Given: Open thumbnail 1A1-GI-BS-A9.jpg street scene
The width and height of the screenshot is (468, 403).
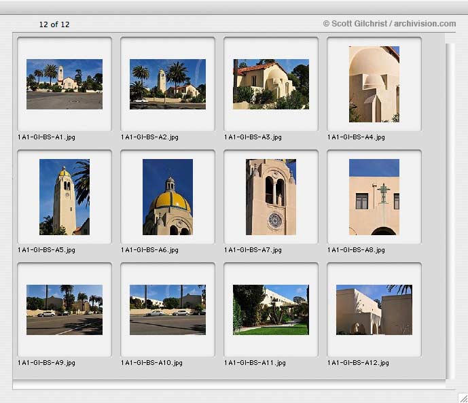Looking at the screenshot, I should click(65, 310).
